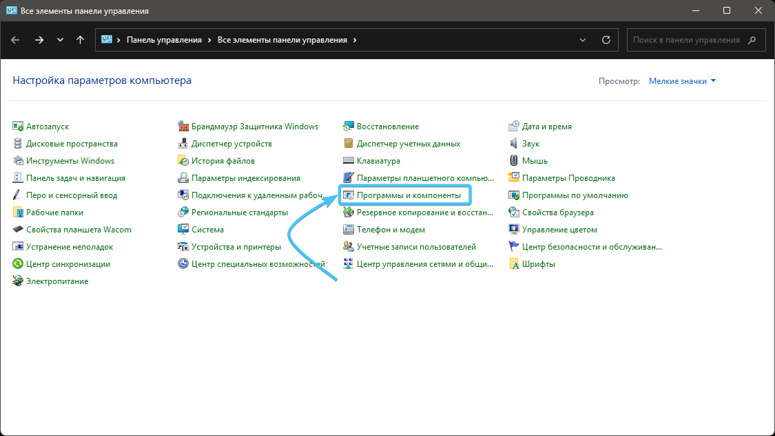Expand the address bar history chevron

click(x=583, y=40)
